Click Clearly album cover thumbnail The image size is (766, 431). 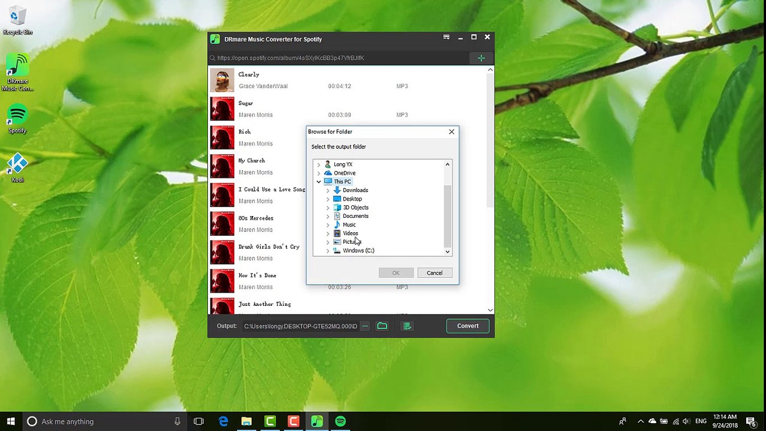pos(222,80)
